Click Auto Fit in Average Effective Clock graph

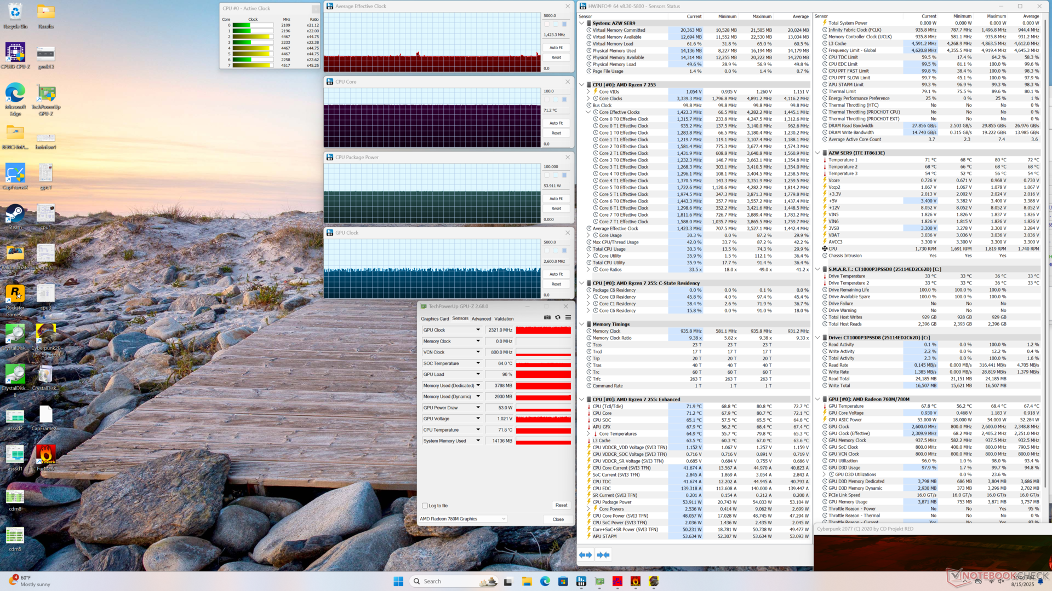click(x=556, y=48)
